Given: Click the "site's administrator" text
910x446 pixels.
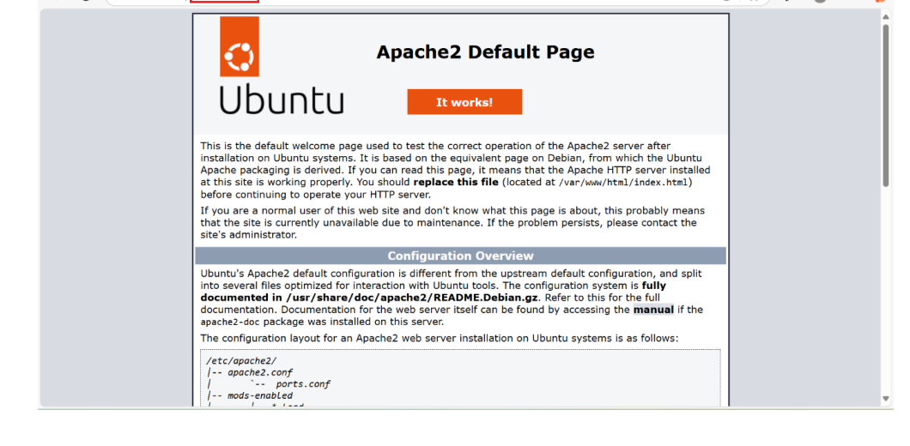Looking at the screenshot, I should (248, 234).
